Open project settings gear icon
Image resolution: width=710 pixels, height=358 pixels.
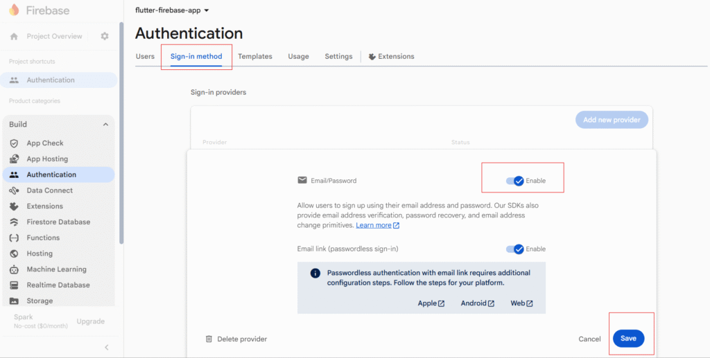[105, 36]
